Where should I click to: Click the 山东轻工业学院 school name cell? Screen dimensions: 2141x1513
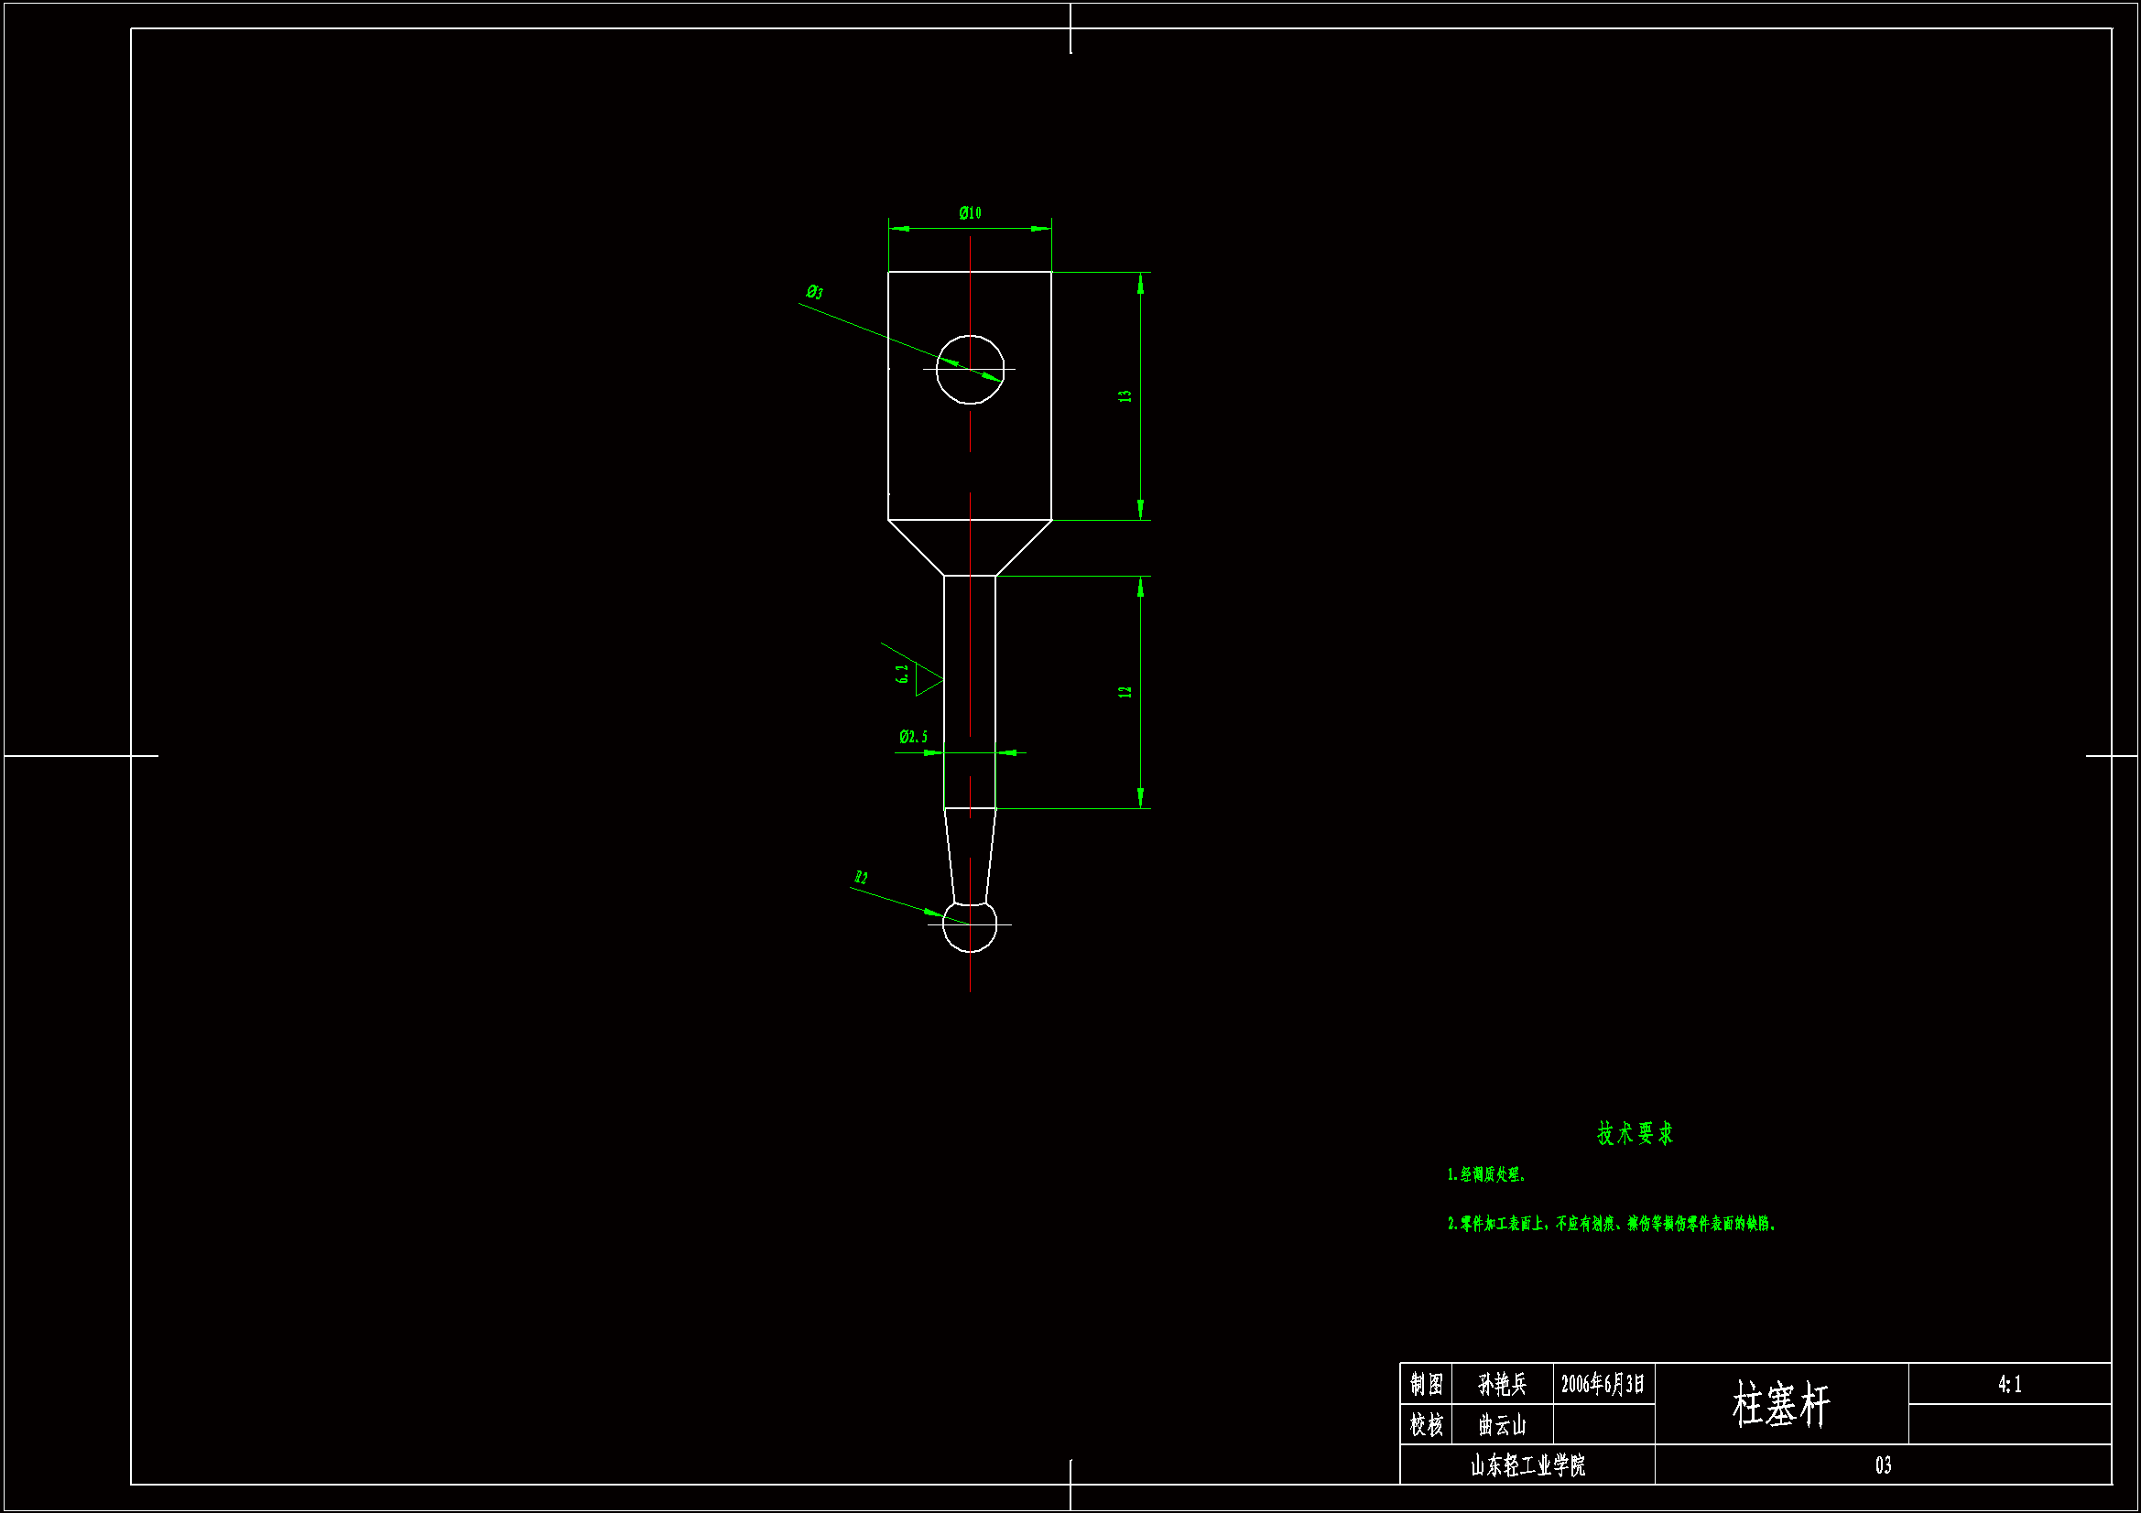click(x=1527, y=1466)
